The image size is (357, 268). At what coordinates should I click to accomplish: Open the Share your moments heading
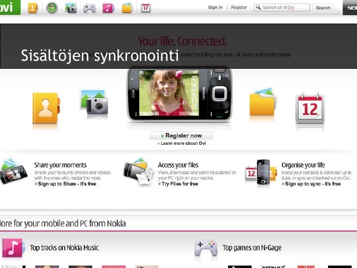click(60, 165)
